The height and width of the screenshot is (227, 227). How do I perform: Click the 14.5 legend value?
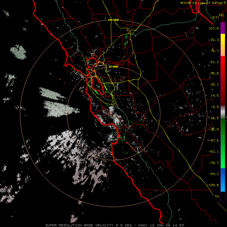tap(215, 96)
